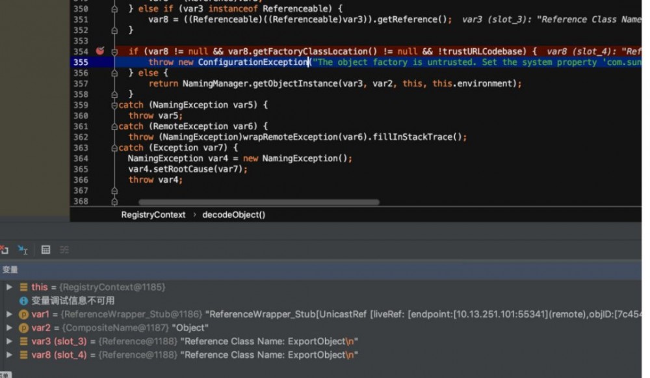Collapse the else block fold on line 356
Image resolution: width=650 pixels, height=378 pixels.
point(114,73)
